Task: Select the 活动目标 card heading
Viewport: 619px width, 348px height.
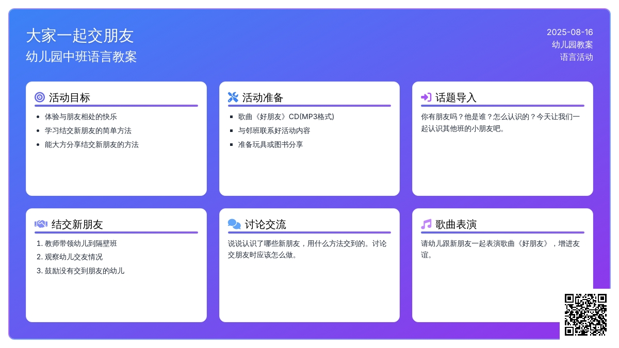Action: pos(70,97)
